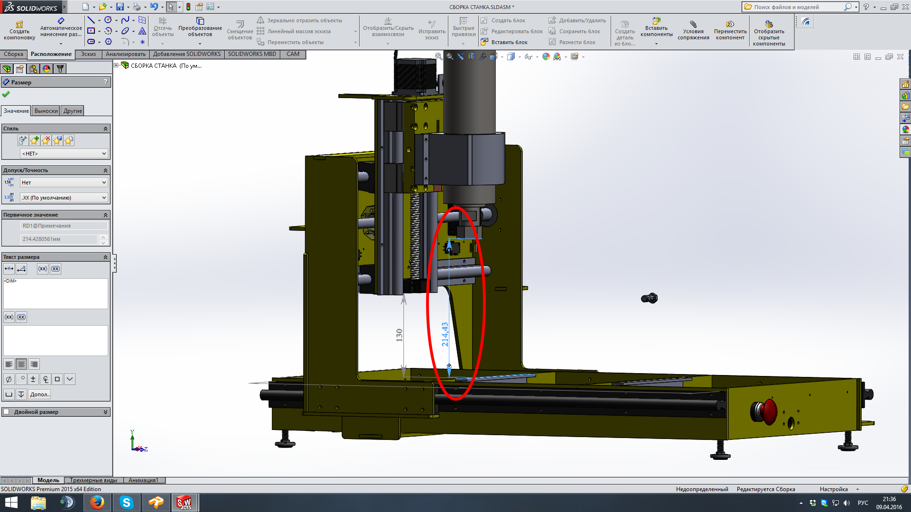Open the Анализировать ribbon tab
Screen dimensions: 911x512
(x=125, y=54)
